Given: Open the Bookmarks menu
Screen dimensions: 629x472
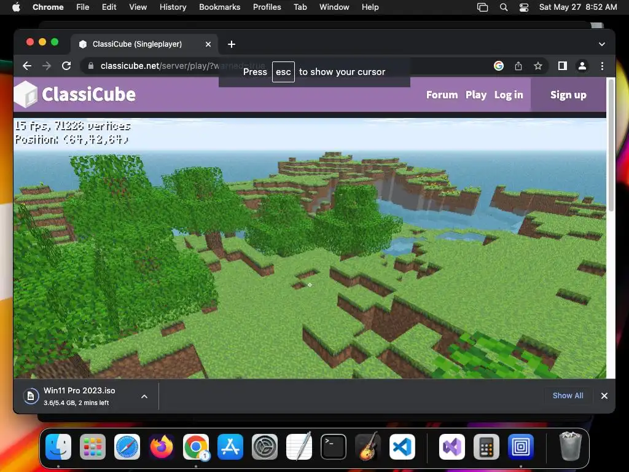Looking at the screenshot, I should point(219,7).
